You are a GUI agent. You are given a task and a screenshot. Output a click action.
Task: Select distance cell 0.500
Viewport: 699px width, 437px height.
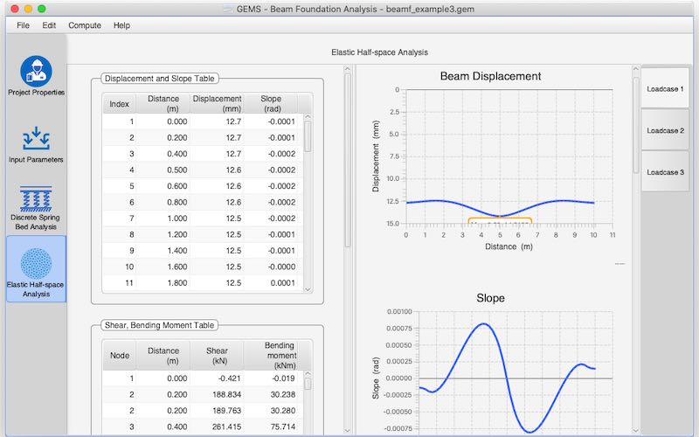coord(163,170)
